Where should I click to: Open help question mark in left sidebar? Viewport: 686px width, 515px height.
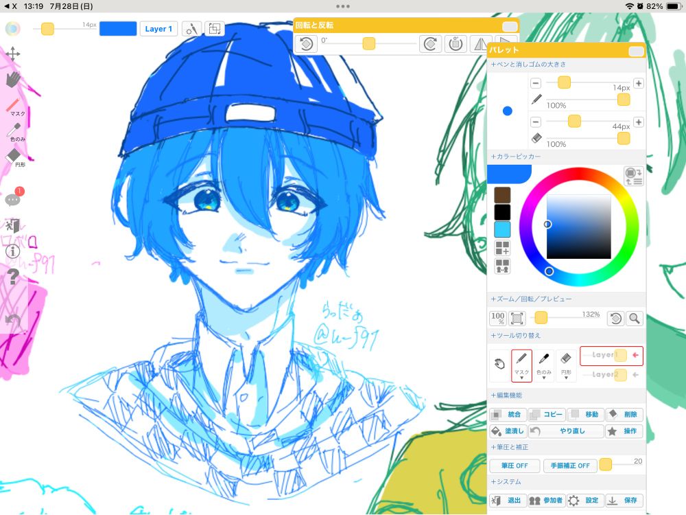tap(13, 277)
